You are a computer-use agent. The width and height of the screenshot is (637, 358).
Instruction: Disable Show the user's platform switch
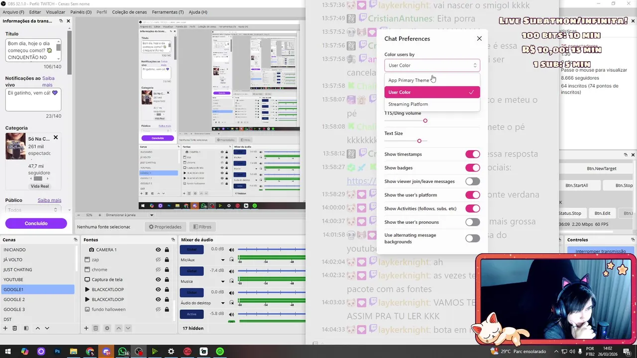pyautogui.click(x=472, y=195)
